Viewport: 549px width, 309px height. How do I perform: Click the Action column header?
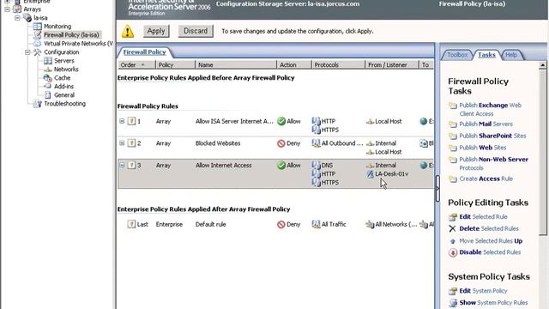coord(293,65)
